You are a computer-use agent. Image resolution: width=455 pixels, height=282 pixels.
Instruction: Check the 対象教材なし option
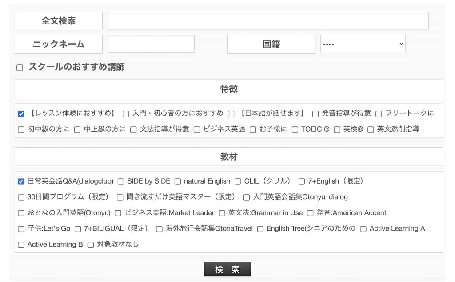tap(90, 245)
